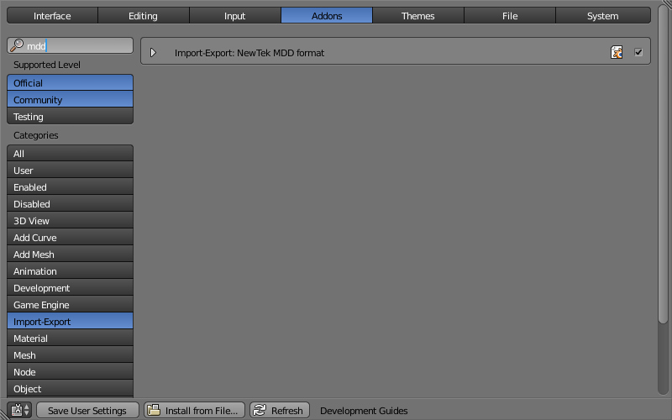Image resolution: width=672 pixels, height=420 pixels.
Task: Click Save User Settings button
Action: tap(87, 410)
